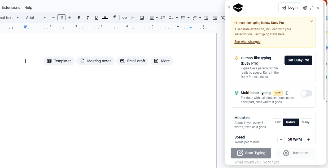Click the panel drag handle dots
The width and height of the screenshot is (328, 168).
click(x=229, y=8)
